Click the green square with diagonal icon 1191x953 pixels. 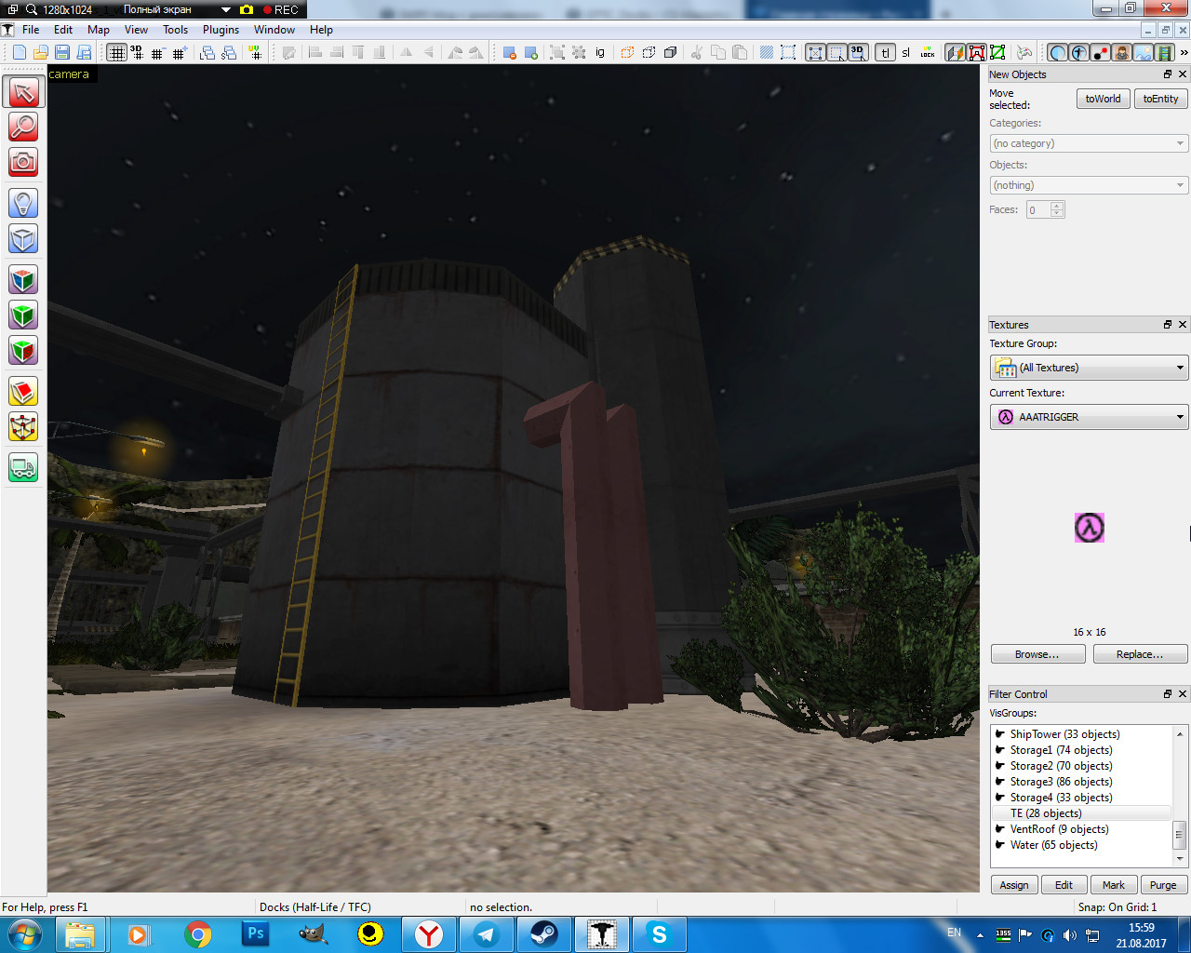997,52
